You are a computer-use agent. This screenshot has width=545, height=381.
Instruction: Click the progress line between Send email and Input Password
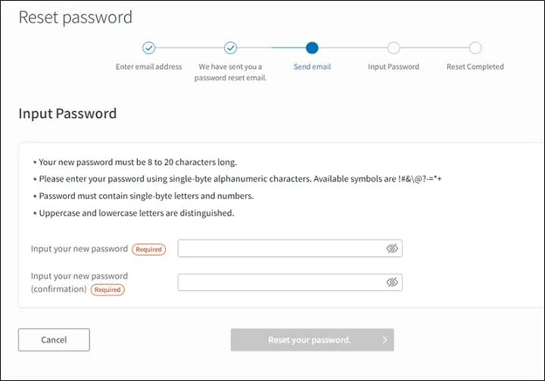(x=353, y=48)
